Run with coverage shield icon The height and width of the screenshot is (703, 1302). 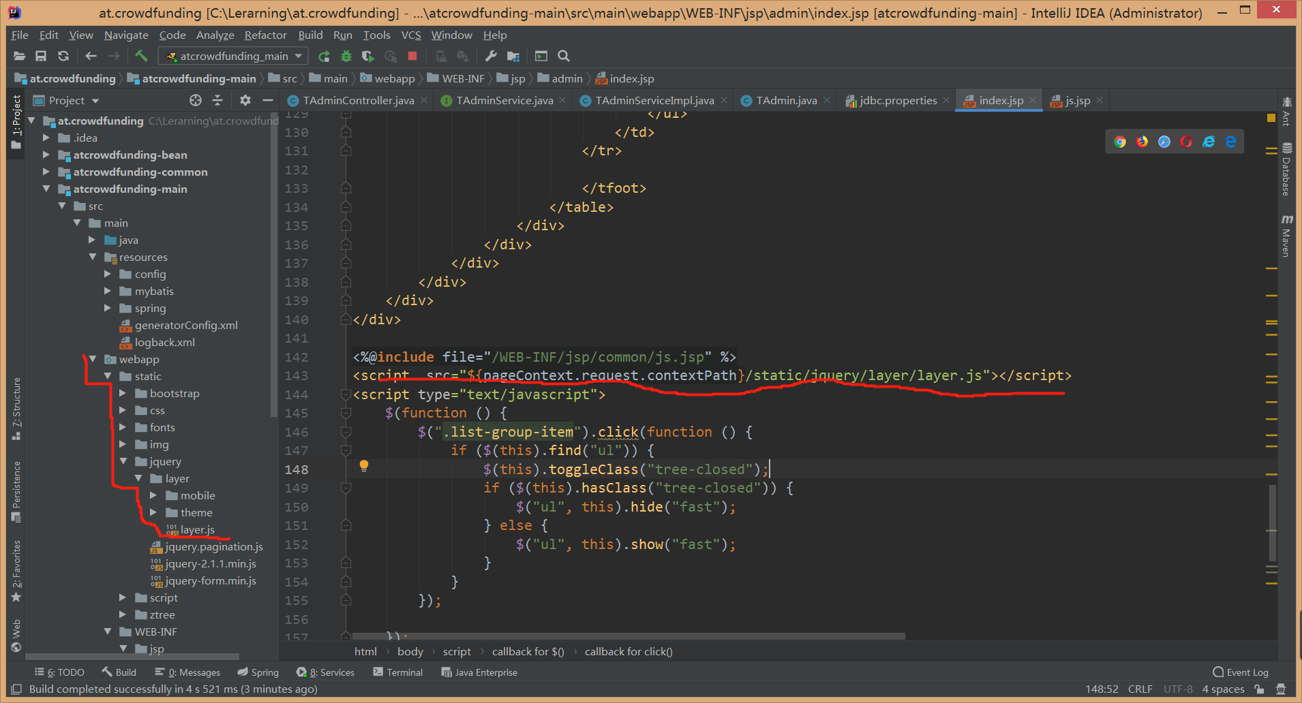(x=368, y=56)
